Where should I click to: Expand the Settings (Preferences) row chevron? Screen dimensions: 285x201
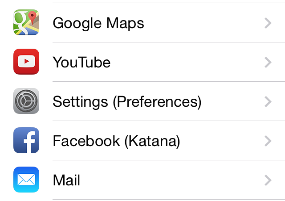(268, 101)
